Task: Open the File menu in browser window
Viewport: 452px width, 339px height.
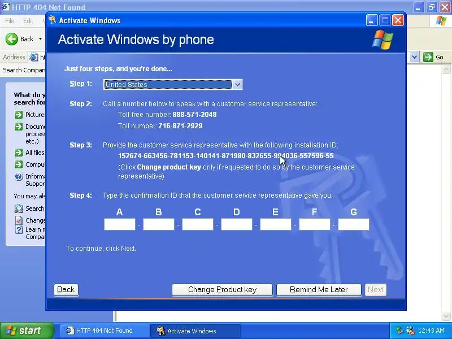Action: coord(10,21)
